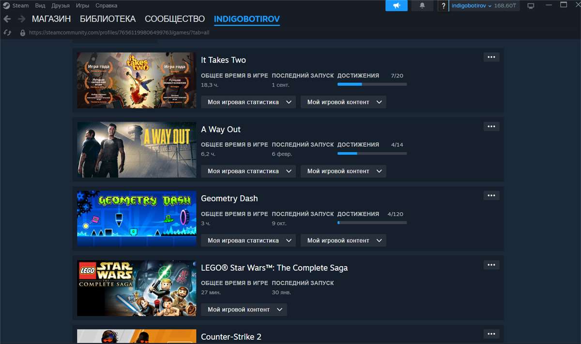This screenshot has height=344, width=581.
Task: Open options menu for It Takes Two
Action: click(491, 57)
